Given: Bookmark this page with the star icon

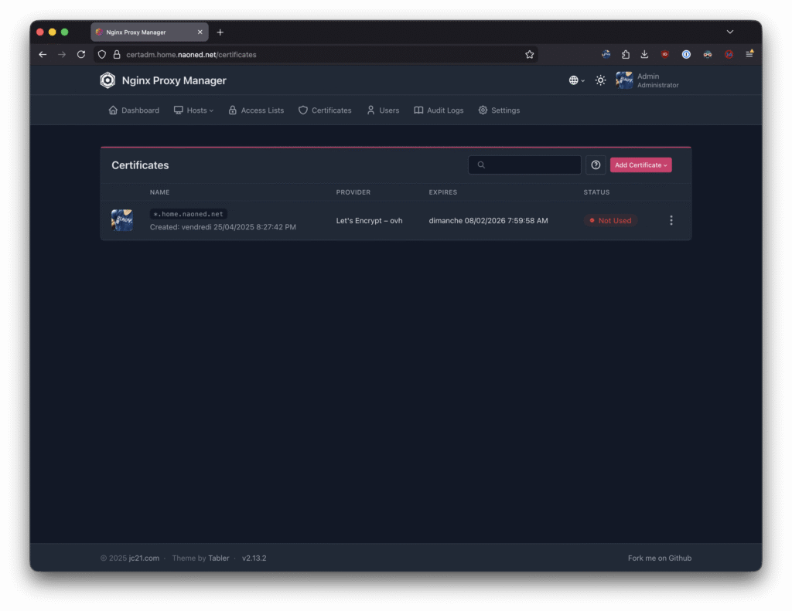Looking at the screenshot, I should pyautogui.click(x=530, y=55).
